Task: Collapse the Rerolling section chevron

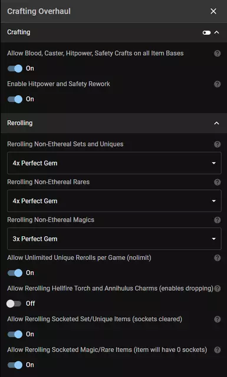Action: [216, 123]
